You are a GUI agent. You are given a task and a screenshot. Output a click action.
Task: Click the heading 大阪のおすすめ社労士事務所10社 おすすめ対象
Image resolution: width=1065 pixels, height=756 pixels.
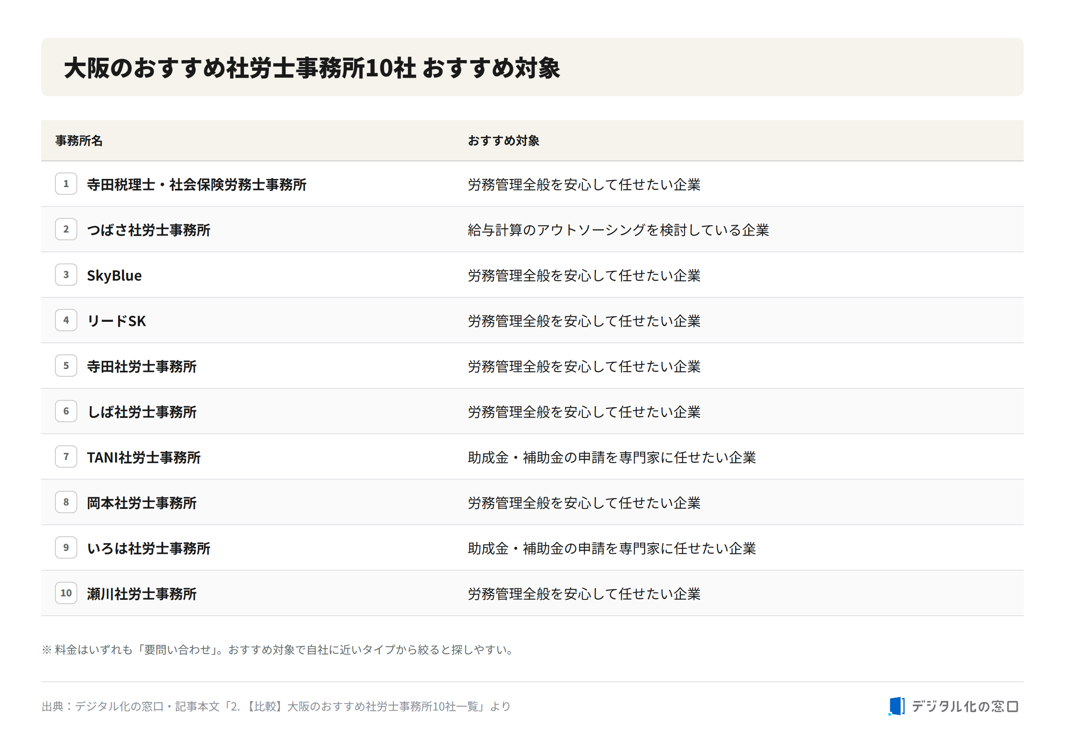(312, 68)
